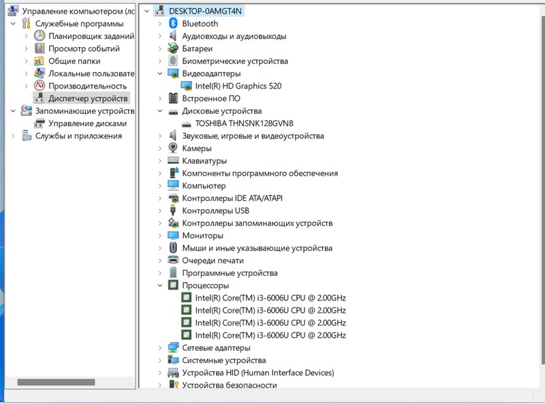545x404 pixels.
Task: Select Просмотр событий in left tree
Action: [x=84, y=49]
